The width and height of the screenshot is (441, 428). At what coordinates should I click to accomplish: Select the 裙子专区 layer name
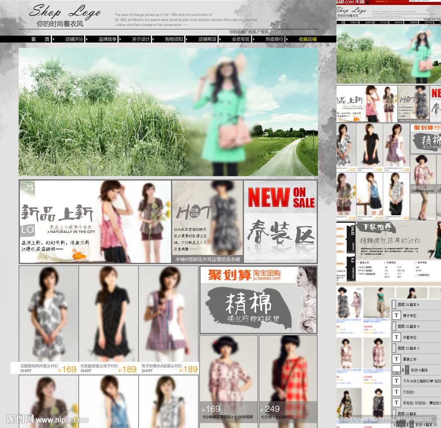coord(410,316)
